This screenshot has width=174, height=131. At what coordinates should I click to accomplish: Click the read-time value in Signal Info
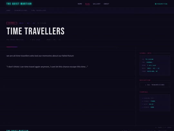pos(151,65)
